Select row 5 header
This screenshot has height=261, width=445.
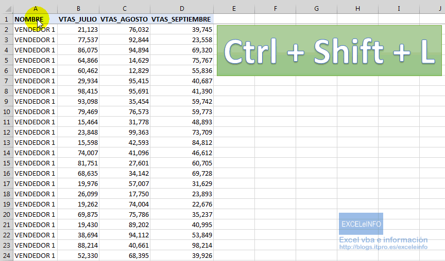coord(6,60)
